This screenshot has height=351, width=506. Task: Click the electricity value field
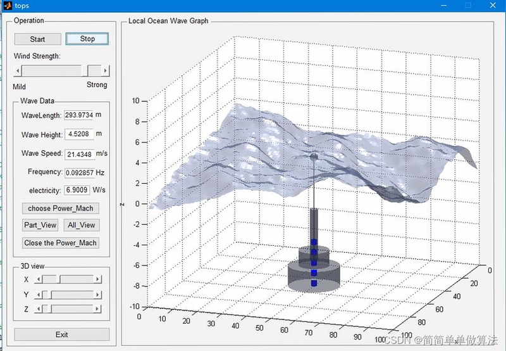(x=77, y=189)
